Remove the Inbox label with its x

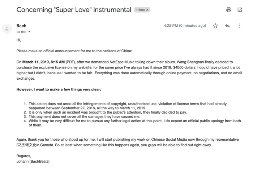[x=147, y=10]
